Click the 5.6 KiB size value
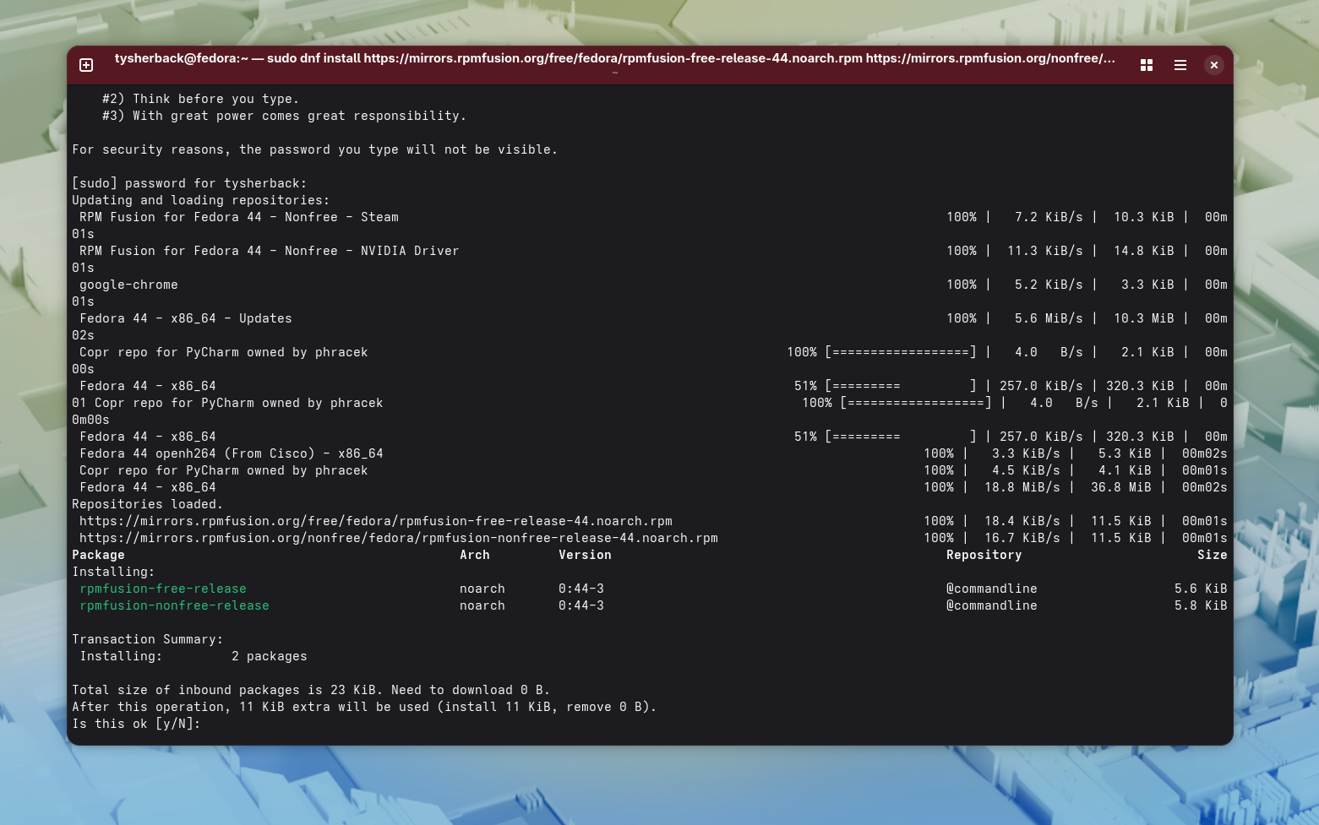 [1201, 589]
